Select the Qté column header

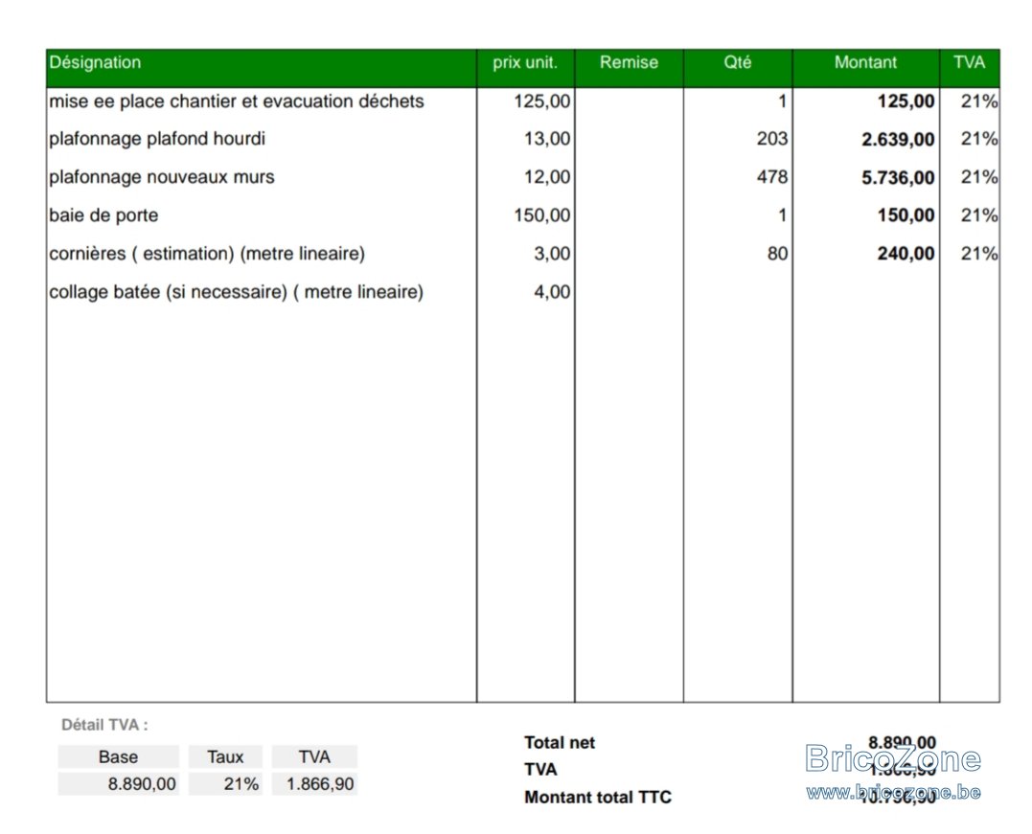pos(738,63)
